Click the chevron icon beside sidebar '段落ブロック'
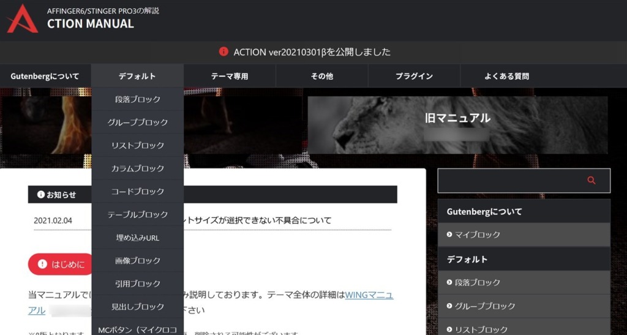627x335 pixels. [x=449, y=282]
